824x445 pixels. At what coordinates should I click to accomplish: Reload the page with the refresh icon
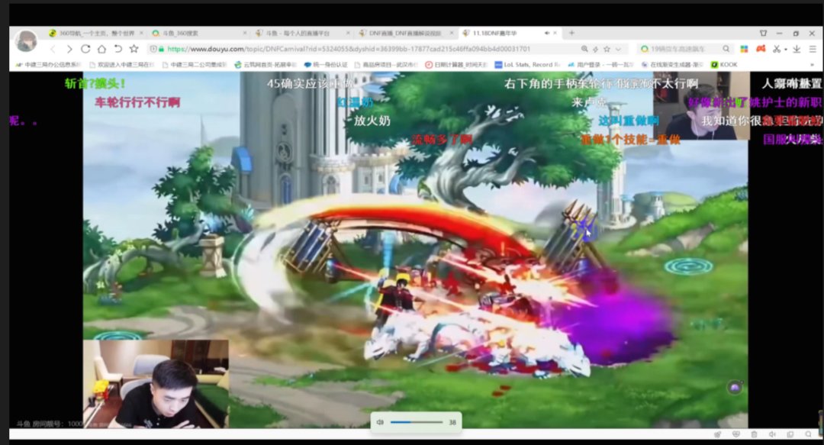pos(85,49)
